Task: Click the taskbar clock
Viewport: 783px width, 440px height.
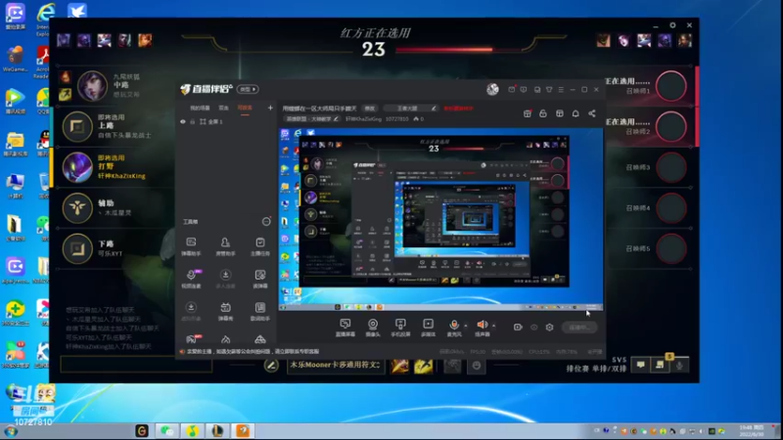Action: pos(753,430)
